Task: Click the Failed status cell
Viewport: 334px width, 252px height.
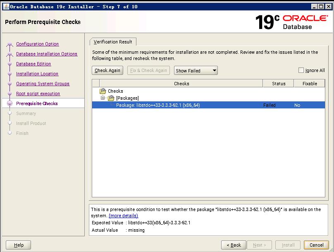Action: point(270,105)
